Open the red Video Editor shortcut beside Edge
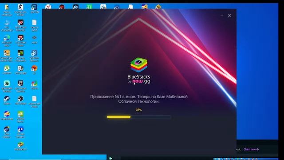Screen dimensions: 284x160 [x=20, y=38]
